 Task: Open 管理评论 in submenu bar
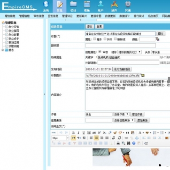[x=67, y=16]
